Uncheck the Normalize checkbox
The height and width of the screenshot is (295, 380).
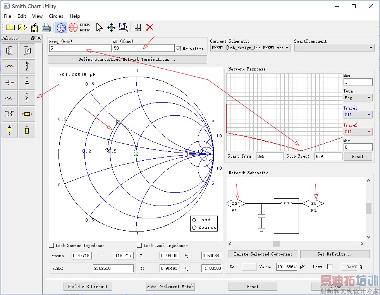click(179, 49)
